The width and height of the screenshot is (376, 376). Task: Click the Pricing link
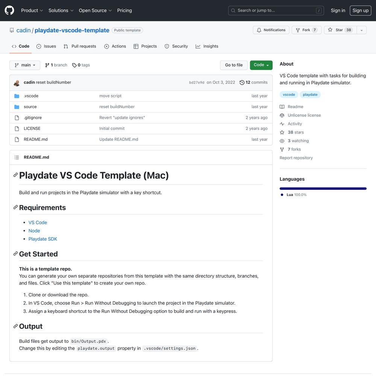[124, 11]
